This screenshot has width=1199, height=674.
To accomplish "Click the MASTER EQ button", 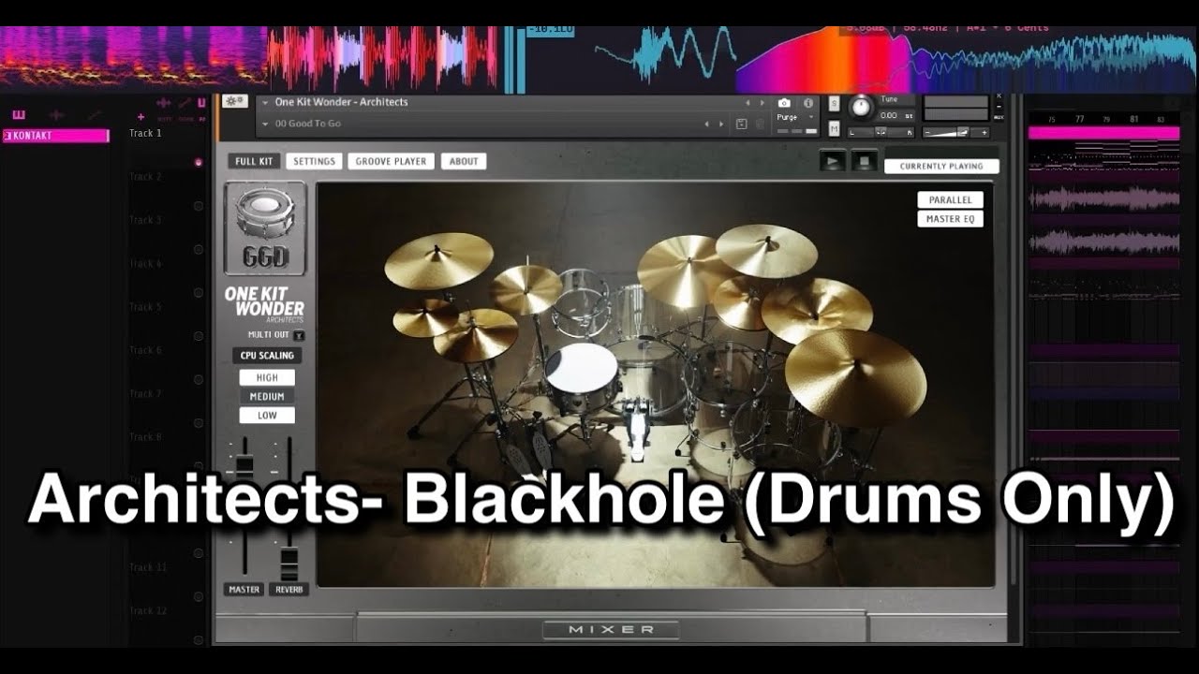I will click(x=950, y=219).
